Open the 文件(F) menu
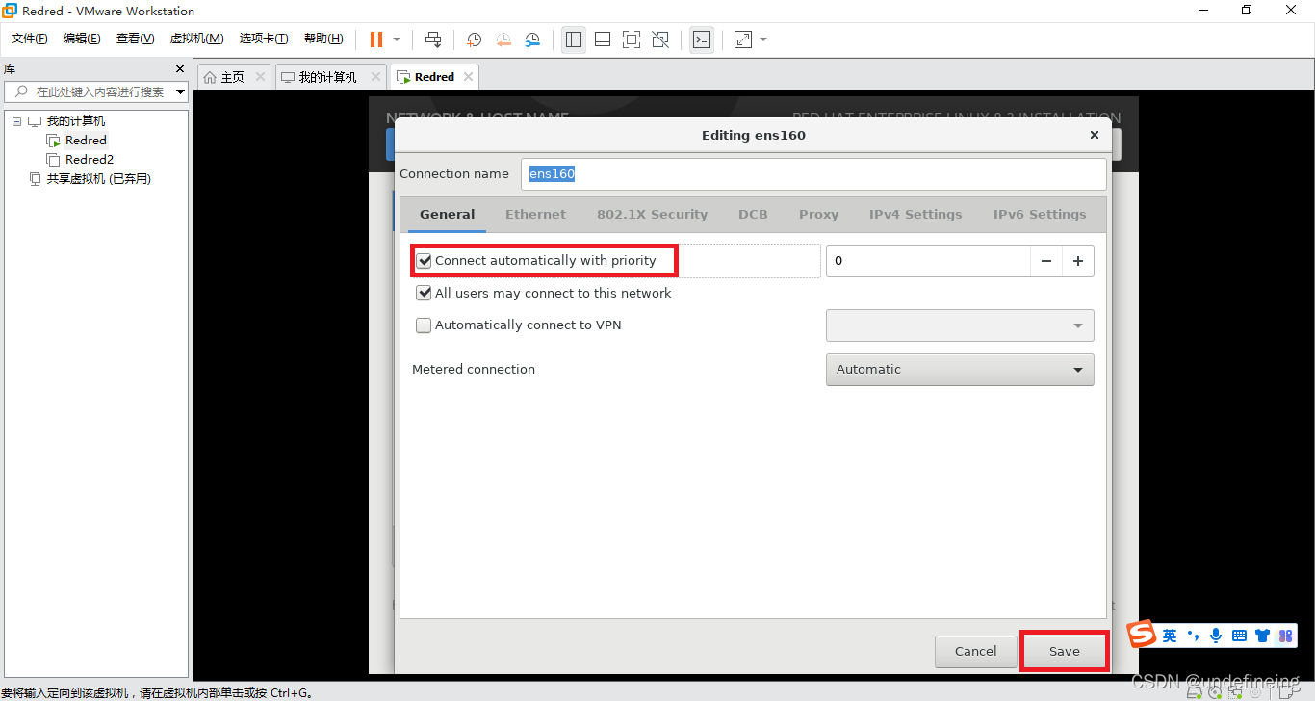The width and height of the screenshot is (1315, 701). point(30,39)
